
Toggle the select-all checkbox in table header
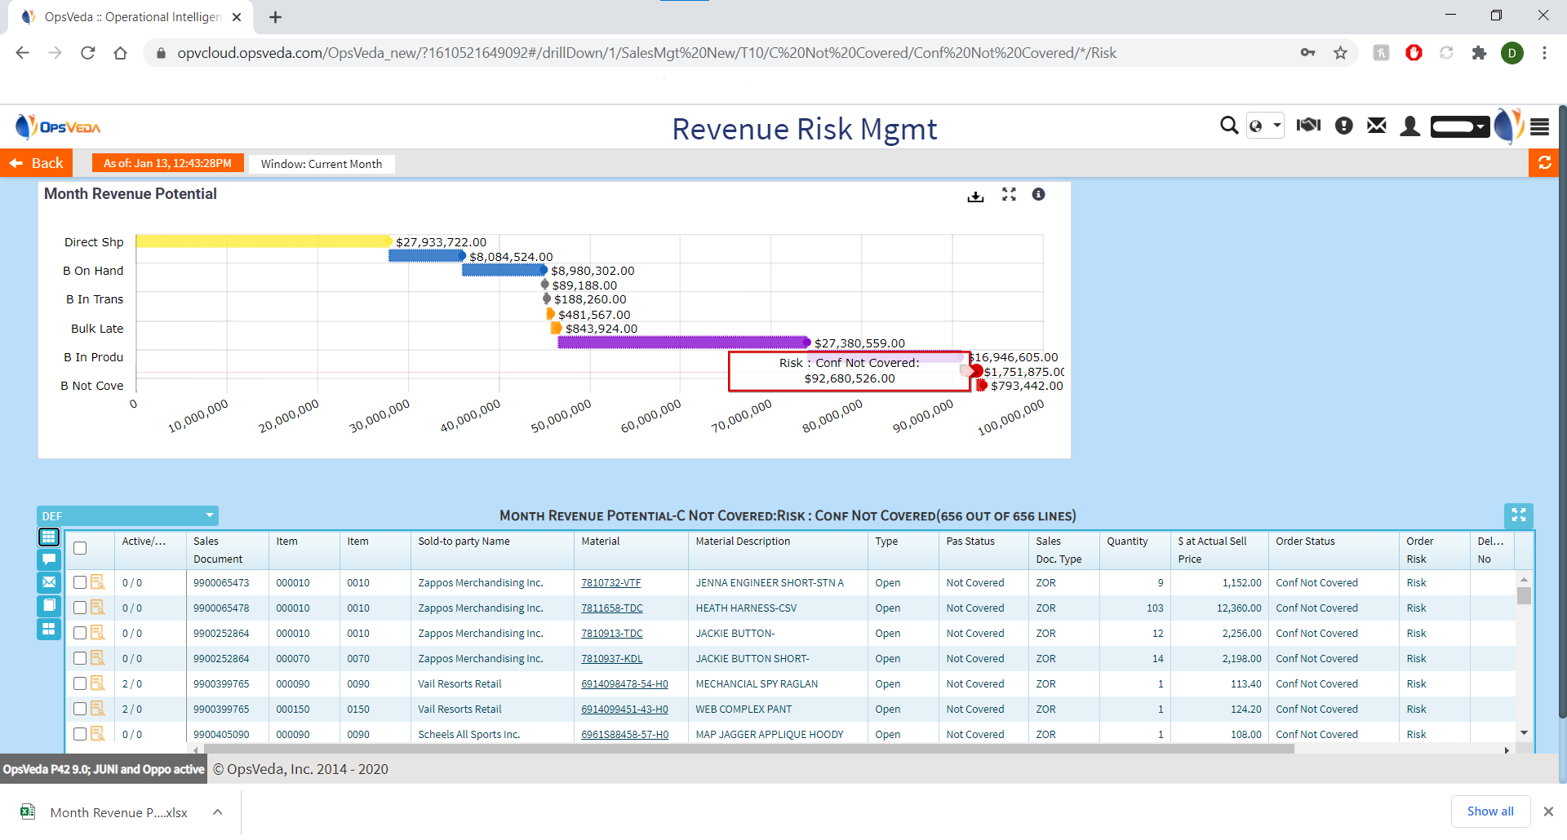click(80, 549)
